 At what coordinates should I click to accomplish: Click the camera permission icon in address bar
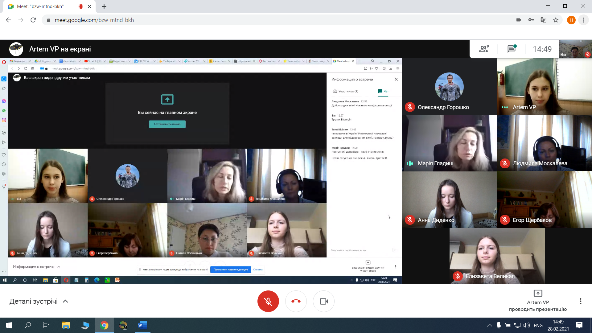[519, 20]
